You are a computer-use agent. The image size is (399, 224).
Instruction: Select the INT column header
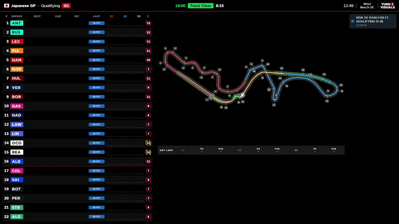coord(77,16)
